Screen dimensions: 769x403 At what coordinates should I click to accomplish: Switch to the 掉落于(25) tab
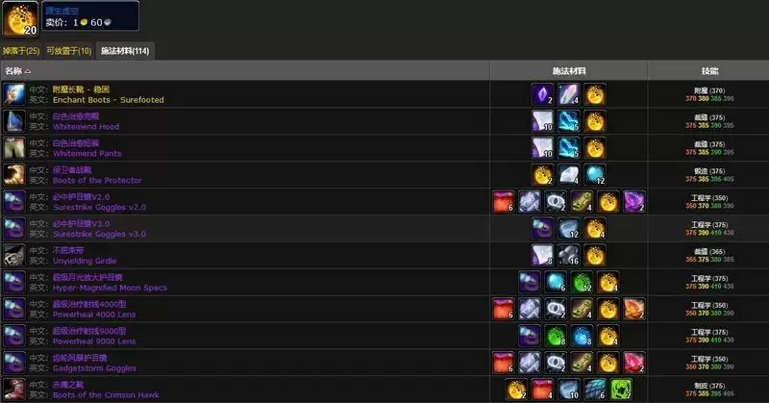click(x=21, y=51)
